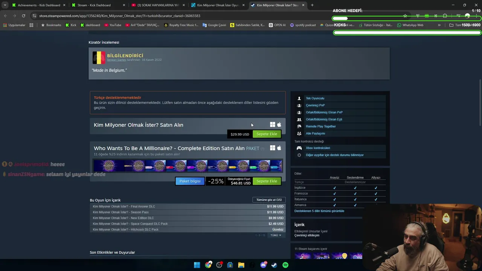The height and width of the screenshot is (271, 482).
Task: Open the Kick bookmark
Action: click(71, 25)
